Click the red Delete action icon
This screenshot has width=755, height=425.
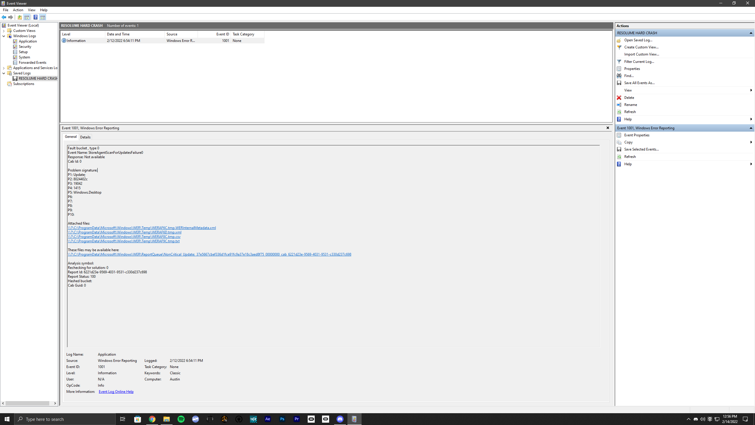point(619,98)
